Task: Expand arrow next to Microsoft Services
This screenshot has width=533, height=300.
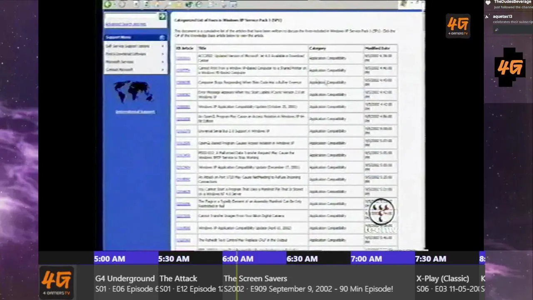Action: [x=163, y=62]
